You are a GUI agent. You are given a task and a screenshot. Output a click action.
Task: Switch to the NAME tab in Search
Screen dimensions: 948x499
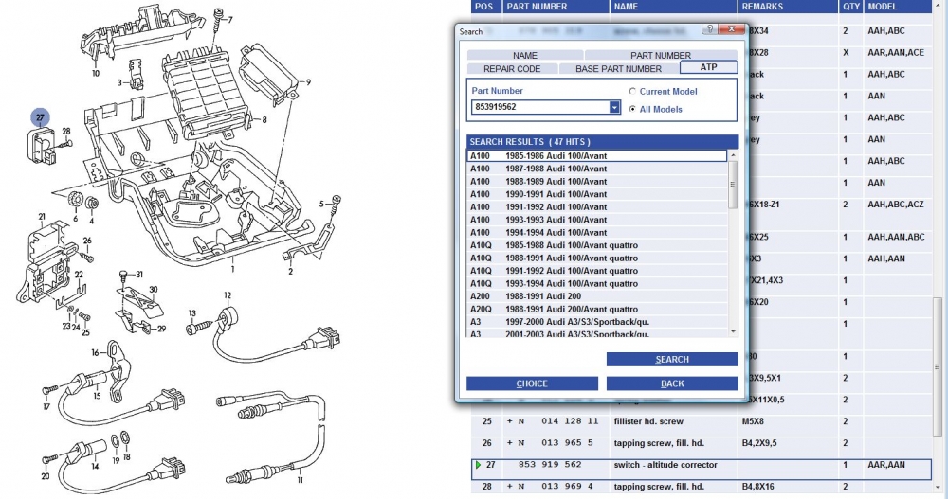[525, 55]
